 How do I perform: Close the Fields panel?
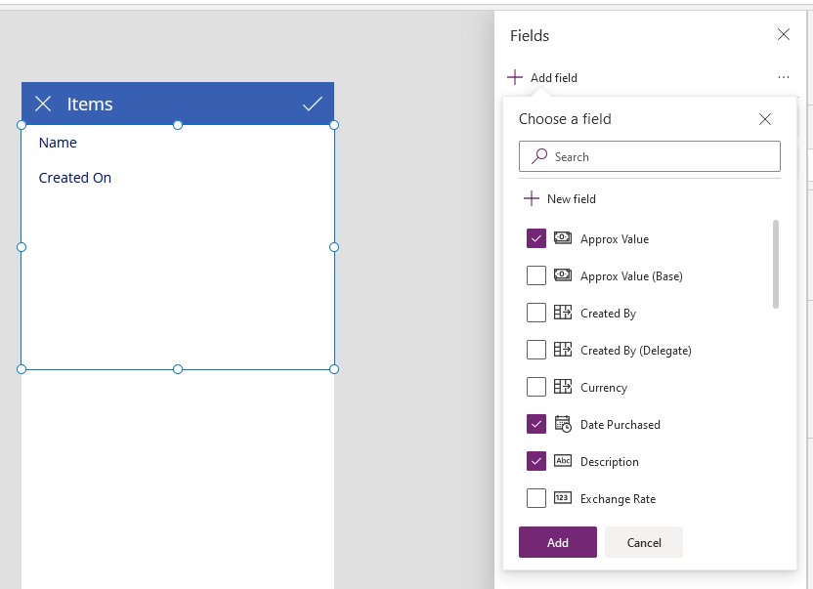(784, 35)
